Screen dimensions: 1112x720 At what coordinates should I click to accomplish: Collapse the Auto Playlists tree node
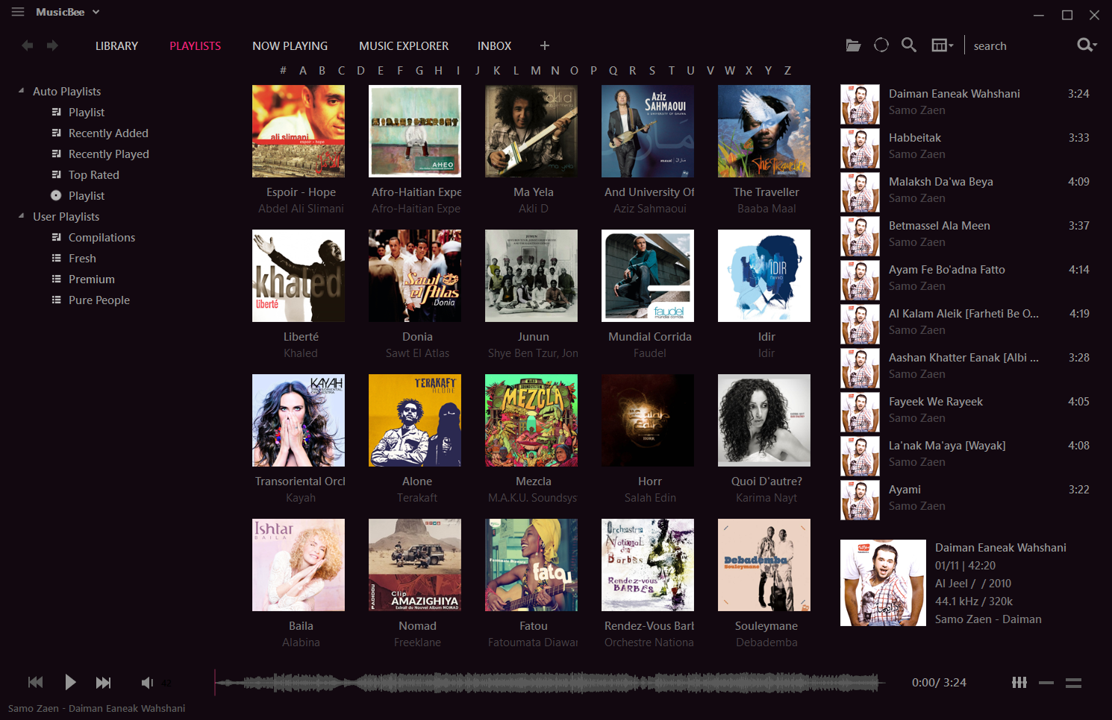point(21,91)
